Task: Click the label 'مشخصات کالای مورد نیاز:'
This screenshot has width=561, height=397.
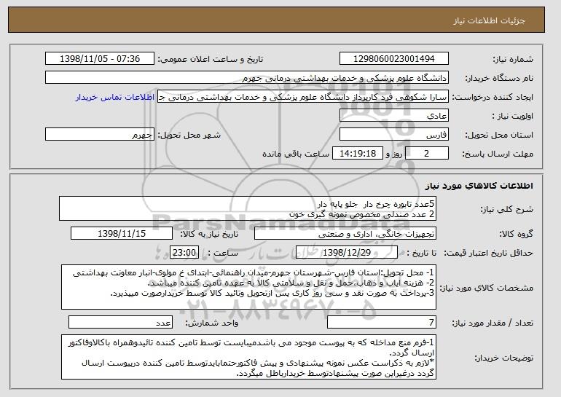Action: [486, 288]
